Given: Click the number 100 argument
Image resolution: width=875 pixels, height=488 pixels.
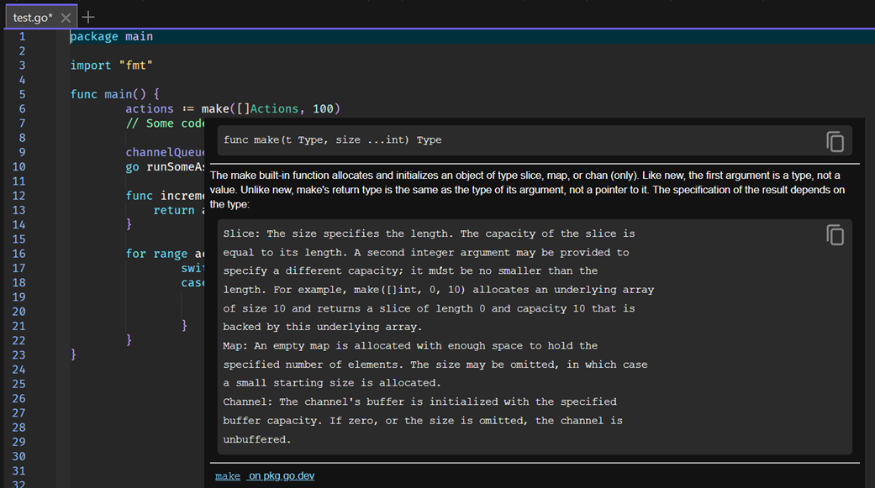Looking at the screenshot, I should pyautogui.click(x=323, y=108).
